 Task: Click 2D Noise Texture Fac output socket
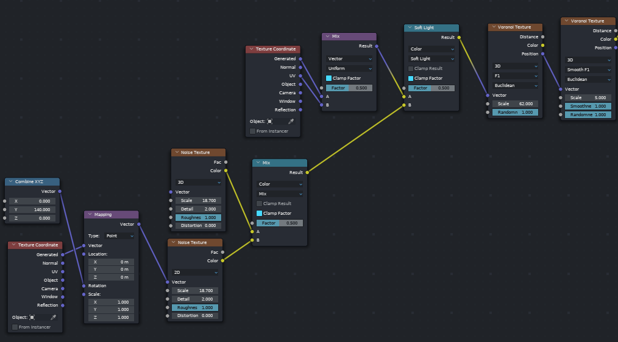(x=222, y=253)
